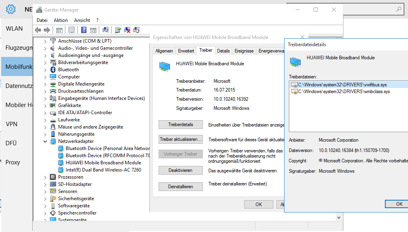The image size is (408, 232).
Task: Click the icon beside Audioeingänge und -ausgänge
Action: click(x=53, y=55)
